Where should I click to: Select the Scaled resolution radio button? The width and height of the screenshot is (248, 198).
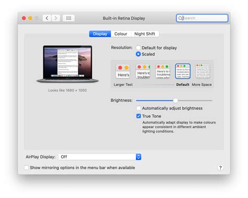[138, 54]
